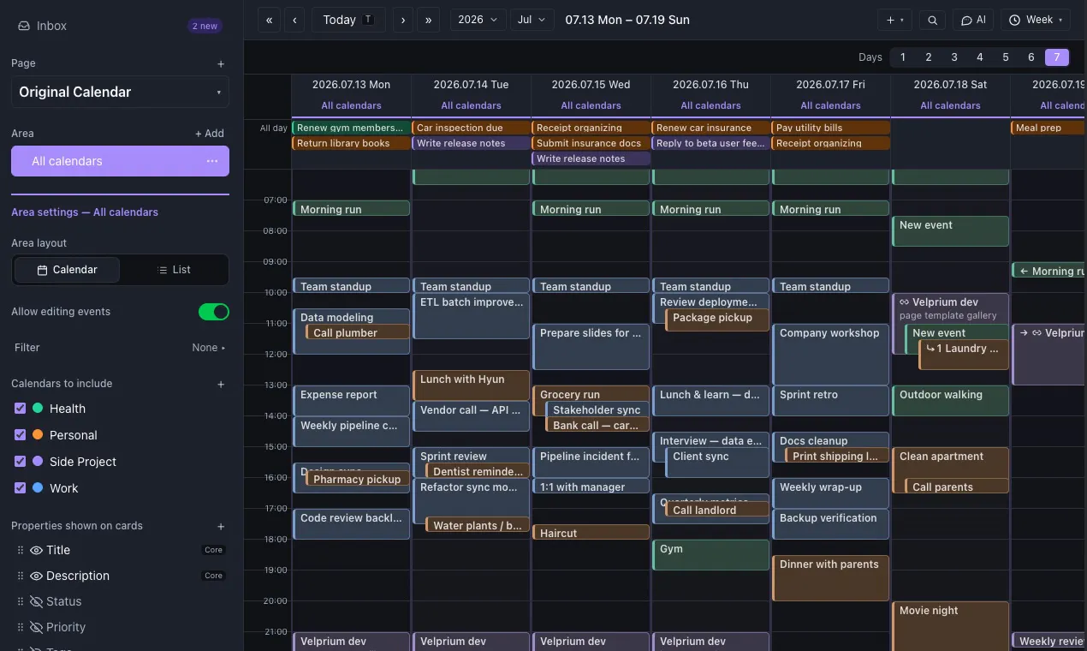
Task: Show the Priority property on cards
Action: coord(37,627)
